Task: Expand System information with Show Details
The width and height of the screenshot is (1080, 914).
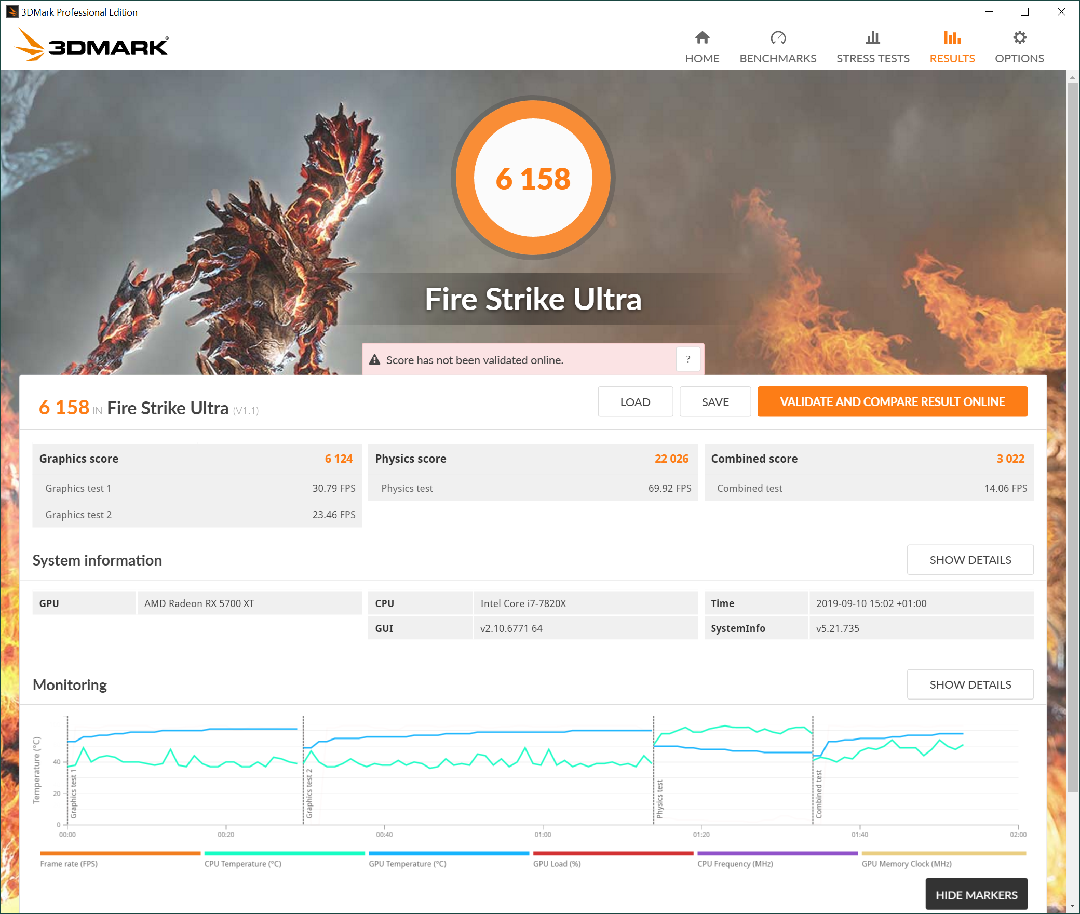Action: pos(970,560)
